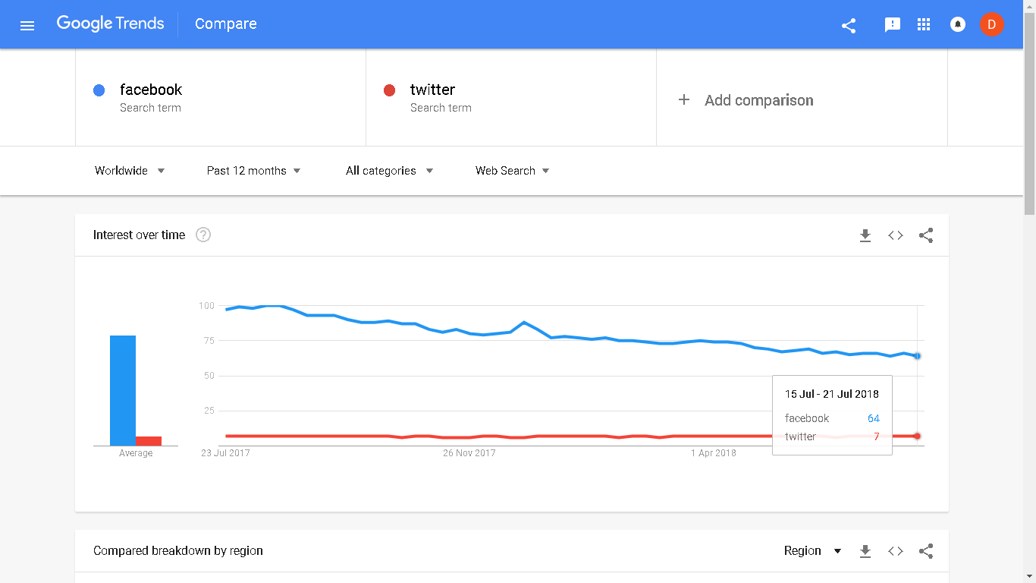Expand the Worldwide location dropdown
Image resolution: width=1036 pixels, height=583 pixels.
click(130, 171)
